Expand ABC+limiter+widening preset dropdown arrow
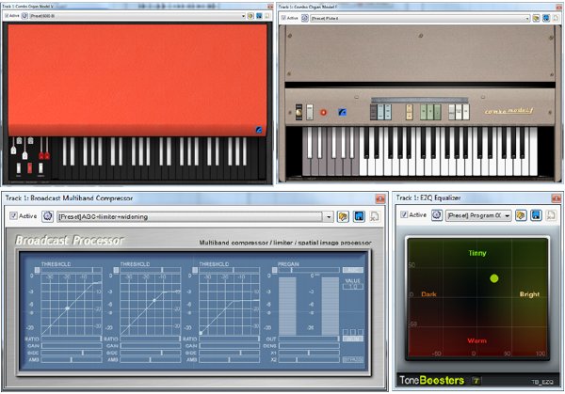565x394 pixels. click(329, 216)
